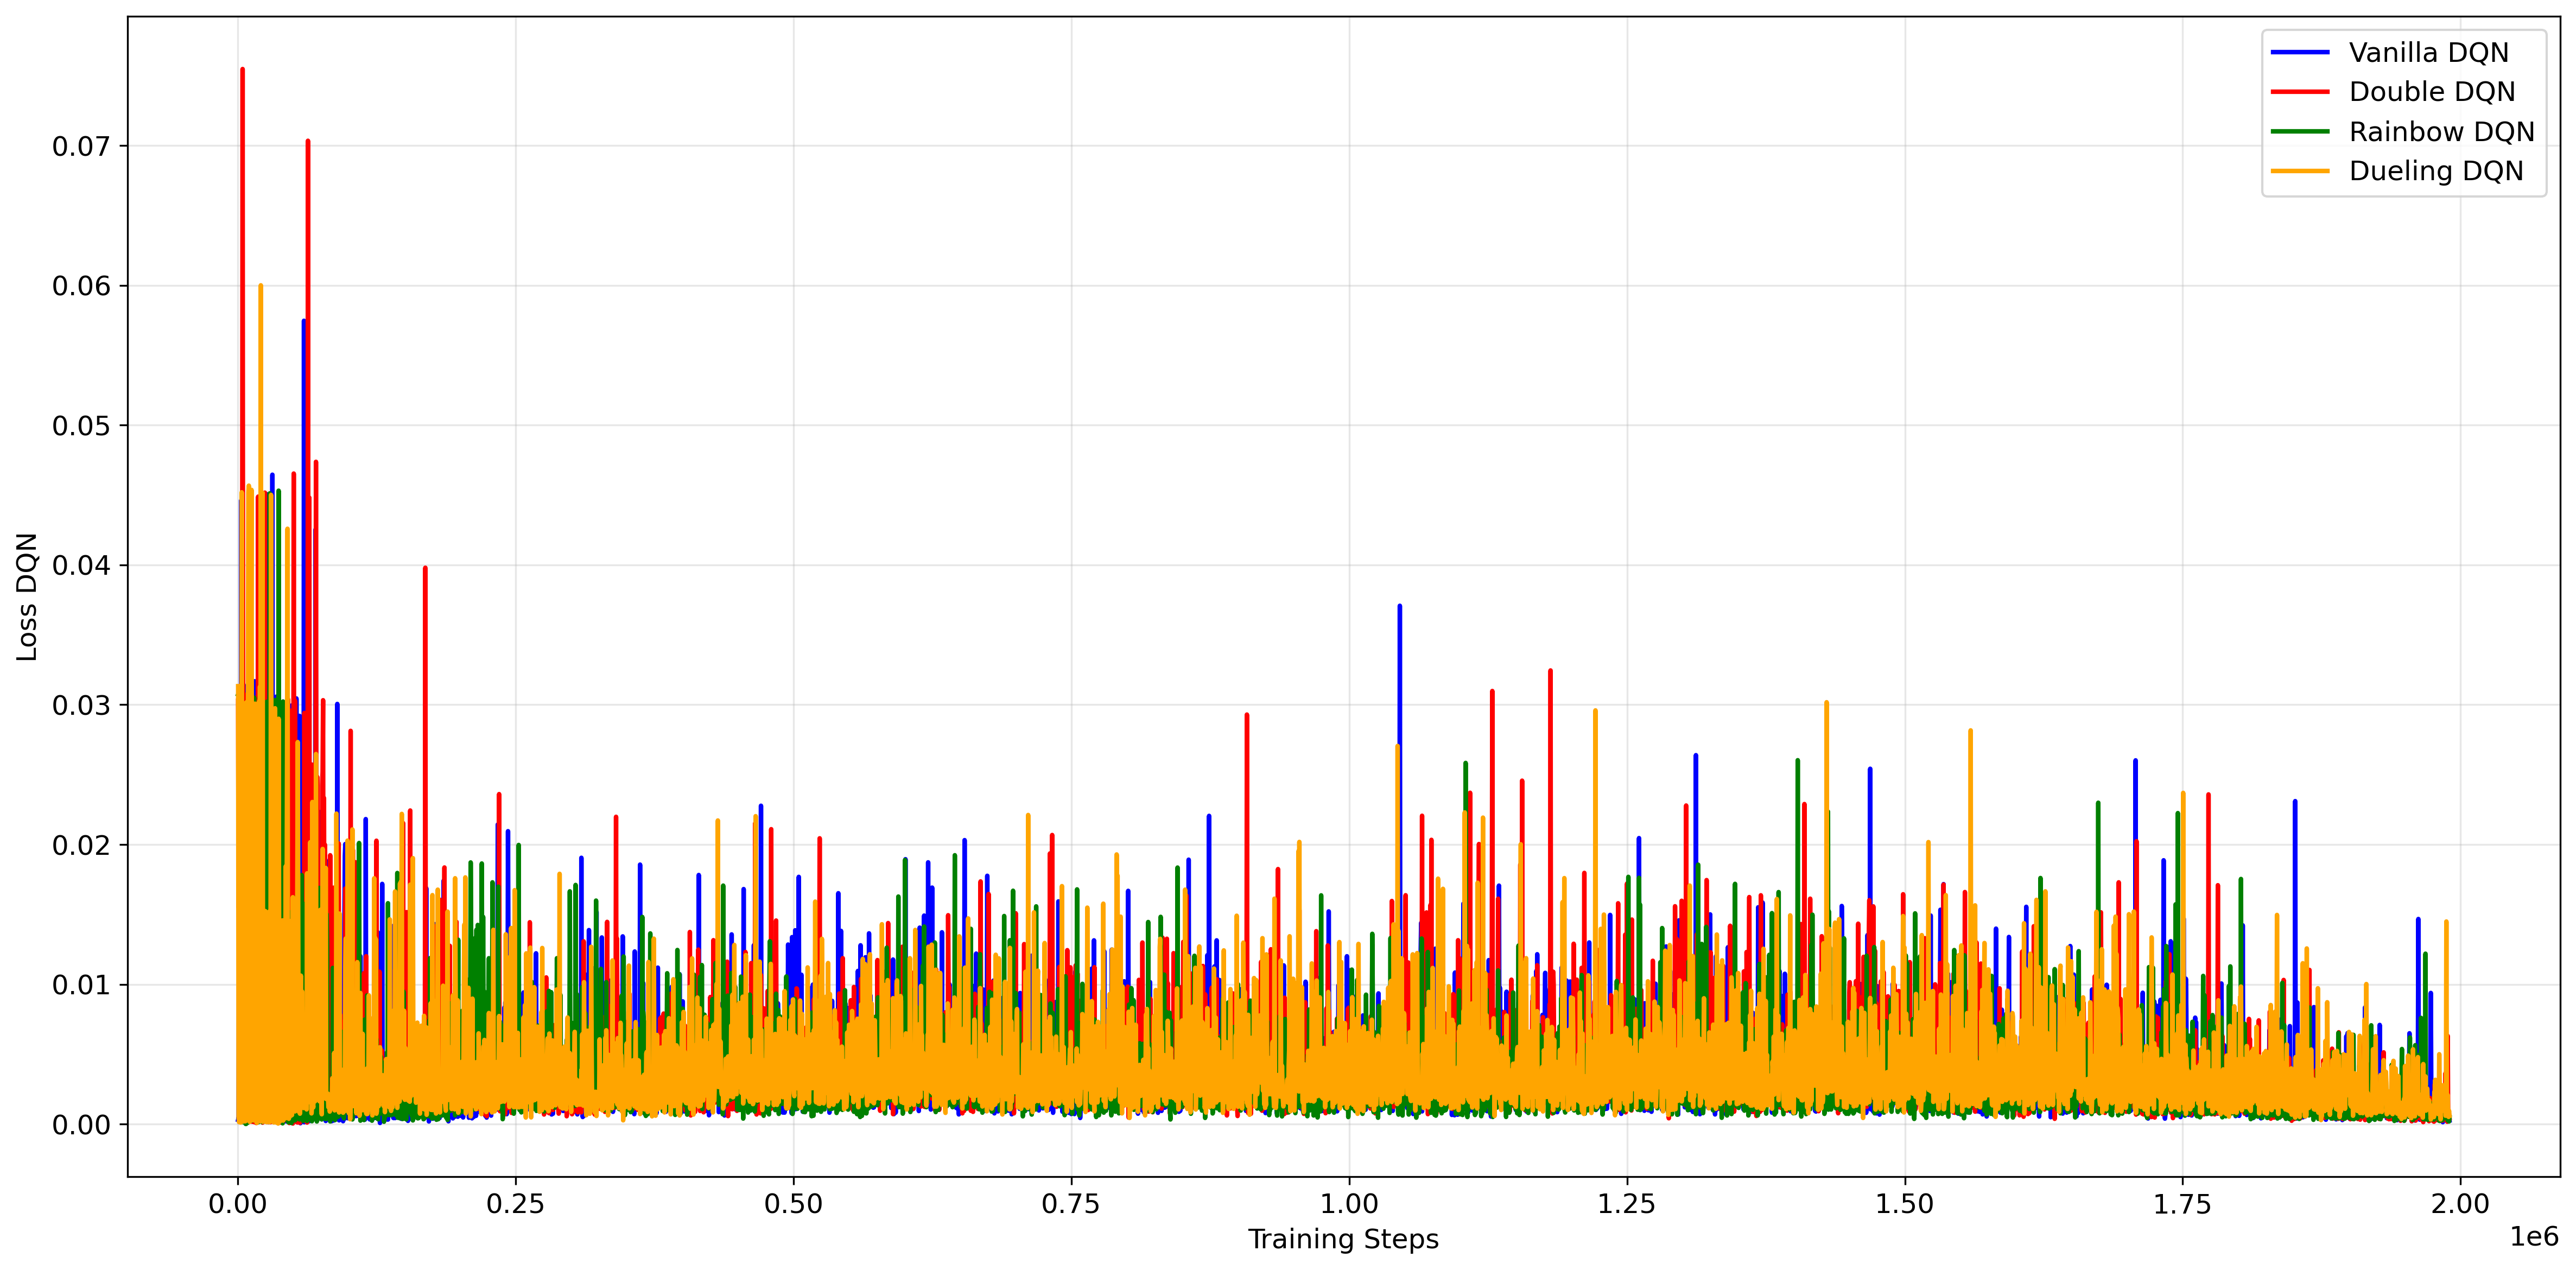Viewport: 2576px width, 1270px height.
Task: Click the Double DQN legend label
Action: 2431,92
